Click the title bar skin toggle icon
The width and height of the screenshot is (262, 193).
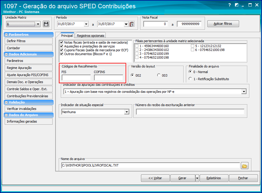point(236,5)
